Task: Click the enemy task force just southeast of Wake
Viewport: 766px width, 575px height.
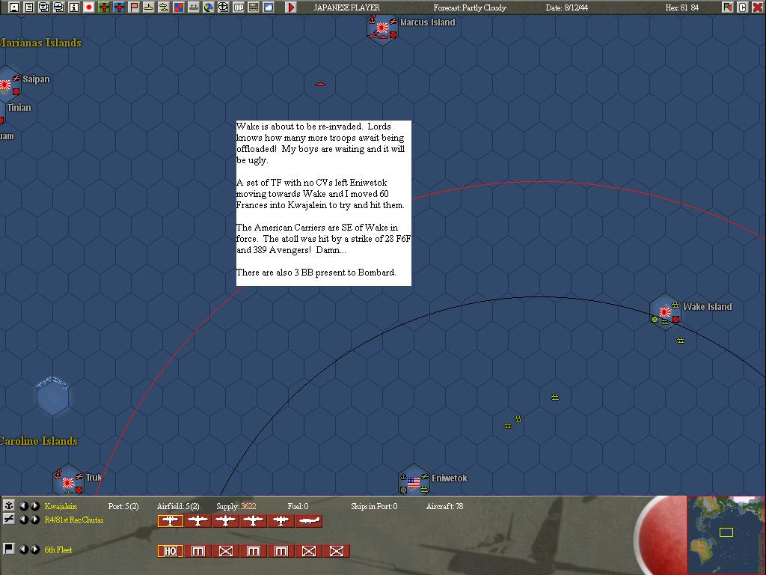Action: coord(681,341)
